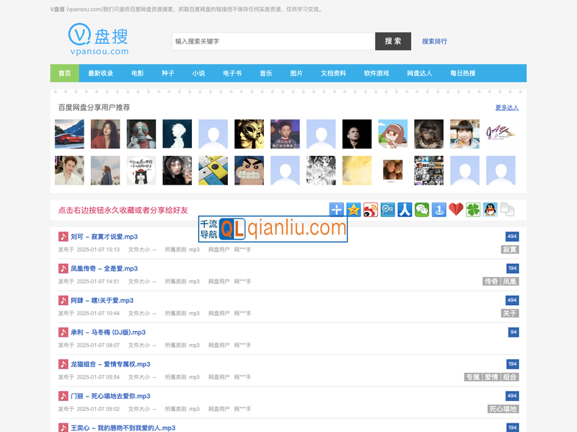Focus the search keyword input field

[x=273, y=42]
